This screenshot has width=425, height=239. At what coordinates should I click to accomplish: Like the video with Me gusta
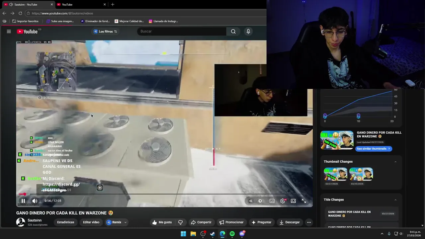click(x=162, y=222)
